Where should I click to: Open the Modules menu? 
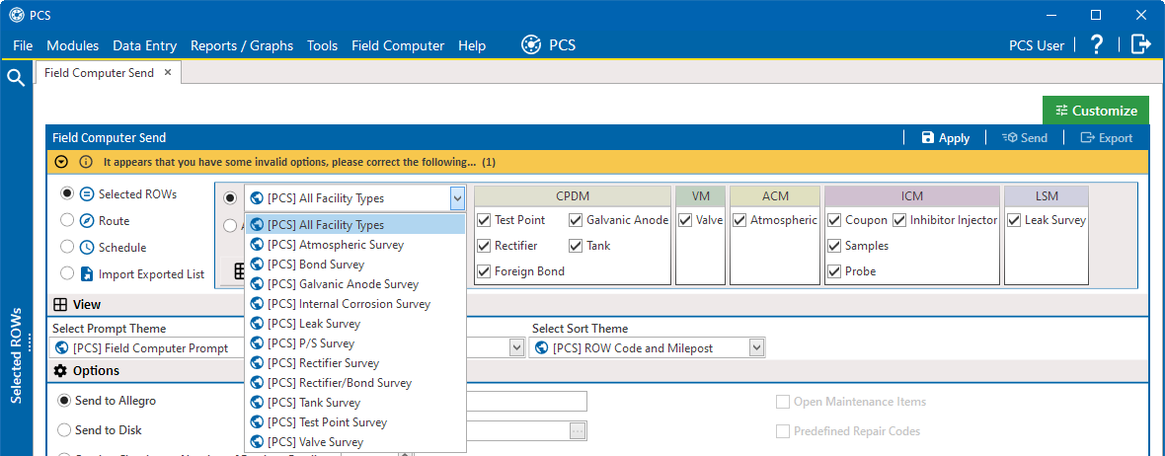(x=73, y=45)
